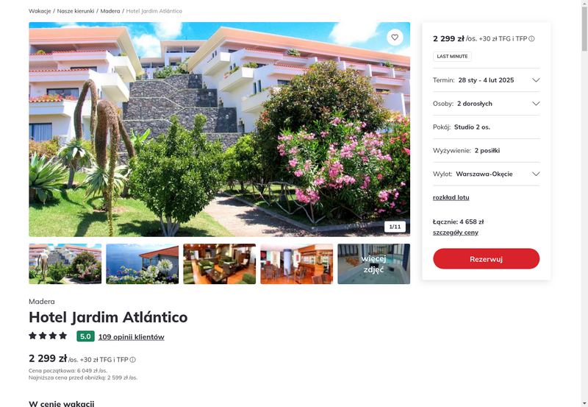Open the TFG i TFP info icon in booking panel
Image resolution: width=588 pixels, height=407 pixels.
[x=531, y=39]
